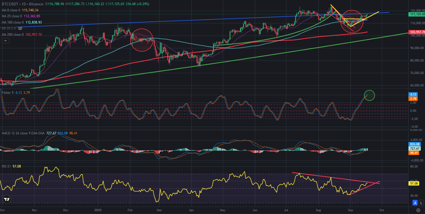
Task: Click the Fisher legend value 4.13
Action: [x=18, y=92]
